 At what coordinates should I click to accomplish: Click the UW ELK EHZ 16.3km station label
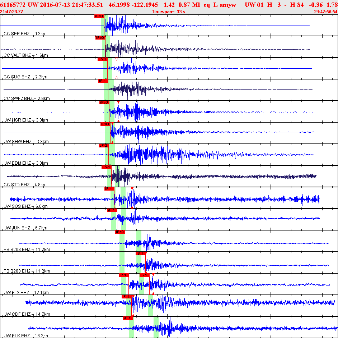pos(27,336)
